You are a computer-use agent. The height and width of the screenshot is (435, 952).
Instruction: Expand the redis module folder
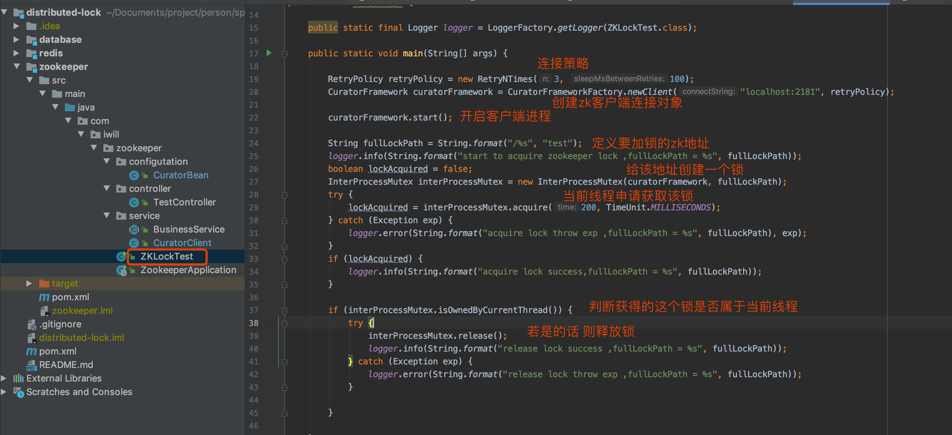[16, 53]
